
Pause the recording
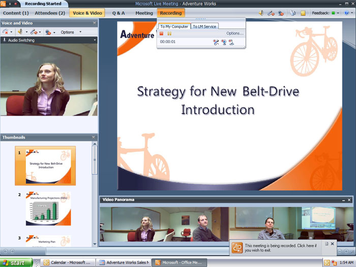point(169,34)
